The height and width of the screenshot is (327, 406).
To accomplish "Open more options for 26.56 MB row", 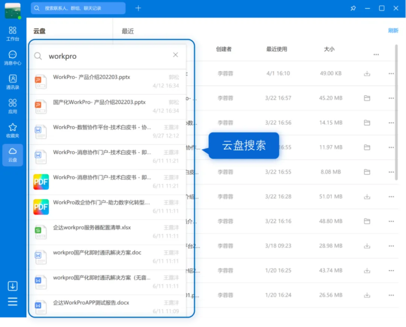I will coord(391,296).
